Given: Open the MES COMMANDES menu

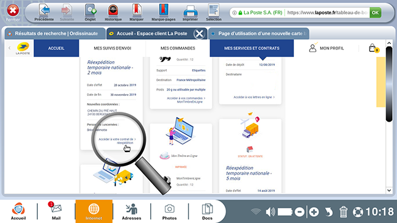Looking at the screenshot, I should (x=178, y=48).
